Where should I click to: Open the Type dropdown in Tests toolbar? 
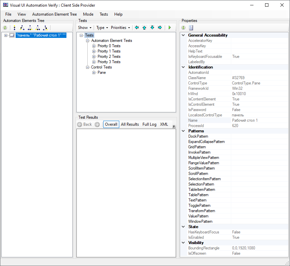(102, 28)
